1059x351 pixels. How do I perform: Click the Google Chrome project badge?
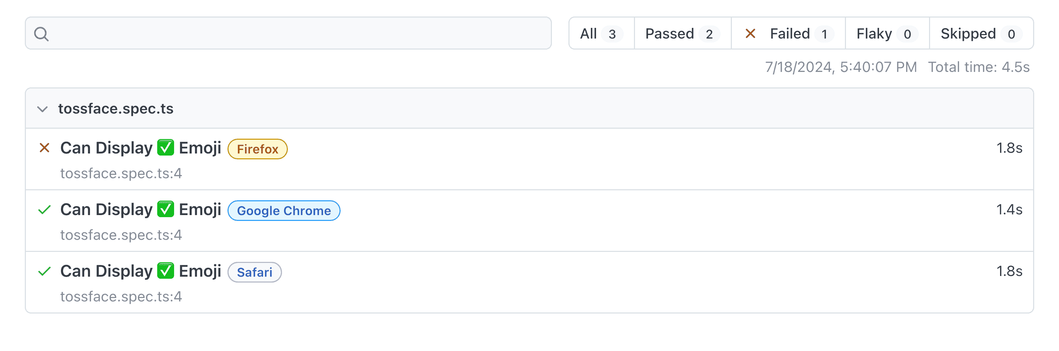click(x=284, y=211)
